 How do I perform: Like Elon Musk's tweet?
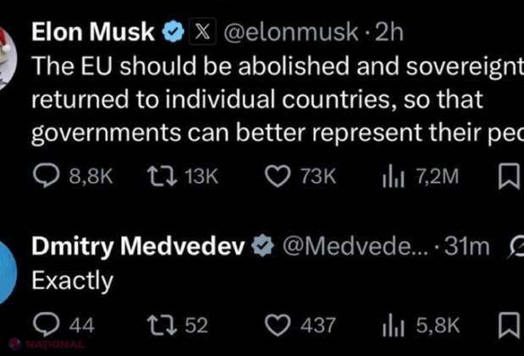pyautogui.click(x=279, y=177)
